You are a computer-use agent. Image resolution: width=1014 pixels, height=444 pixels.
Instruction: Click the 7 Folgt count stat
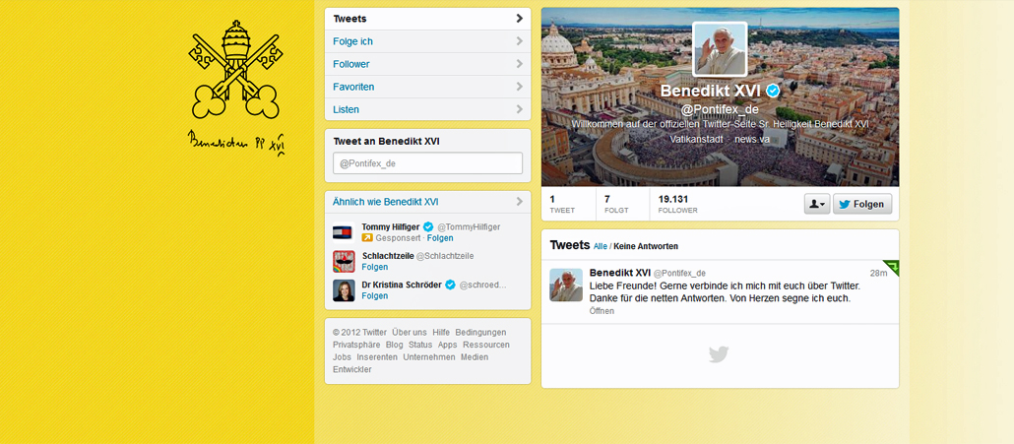tap(616, 204)
